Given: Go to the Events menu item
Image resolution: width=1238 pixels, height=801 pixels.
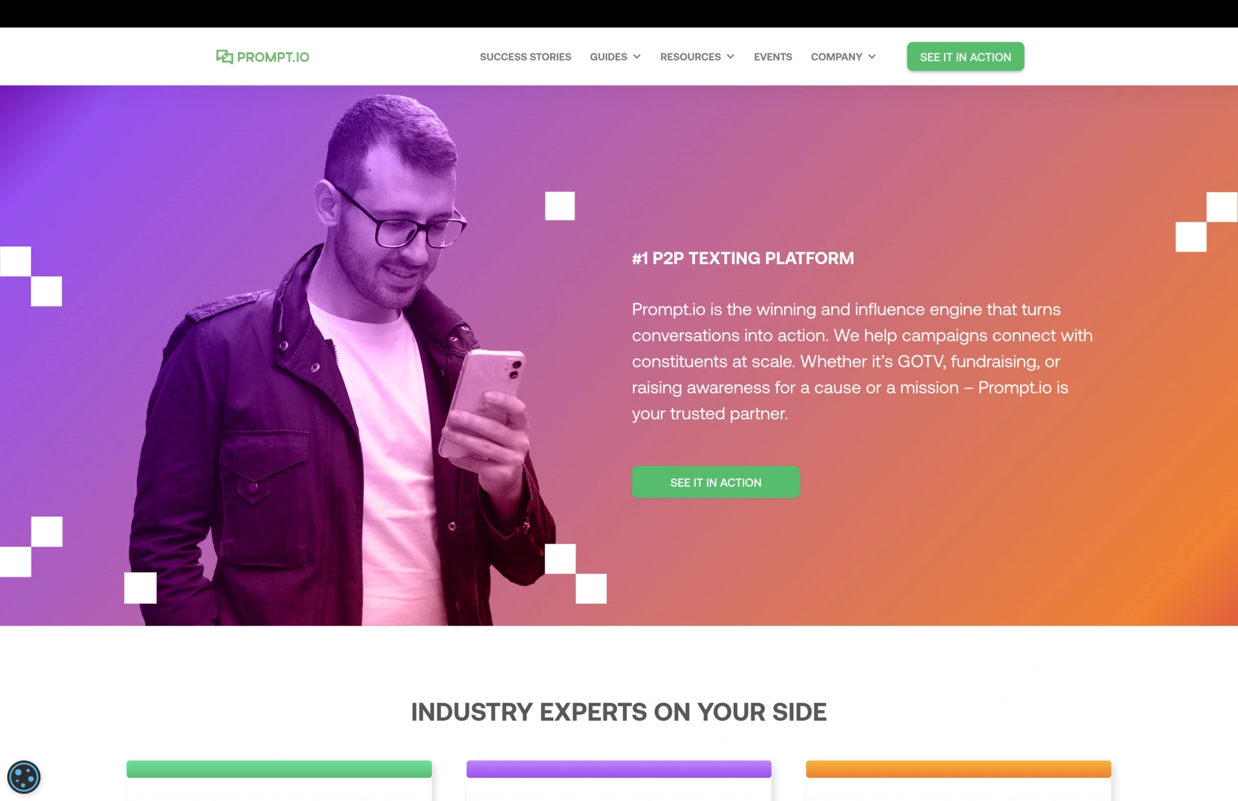Looking at the screenshot, I should pyautogui.click(x=772, y=57).
